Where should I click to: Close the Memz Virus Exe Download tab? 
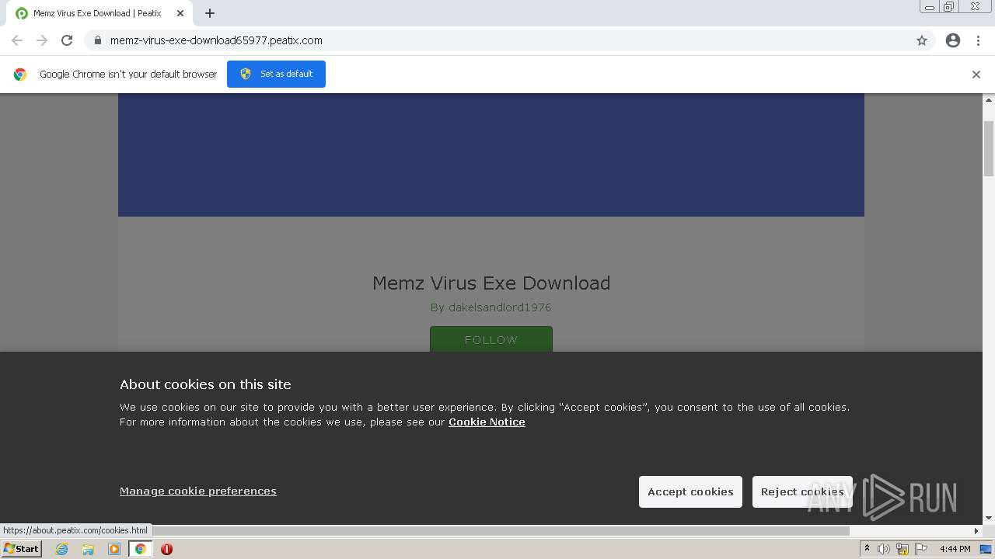tap(180, 13)
